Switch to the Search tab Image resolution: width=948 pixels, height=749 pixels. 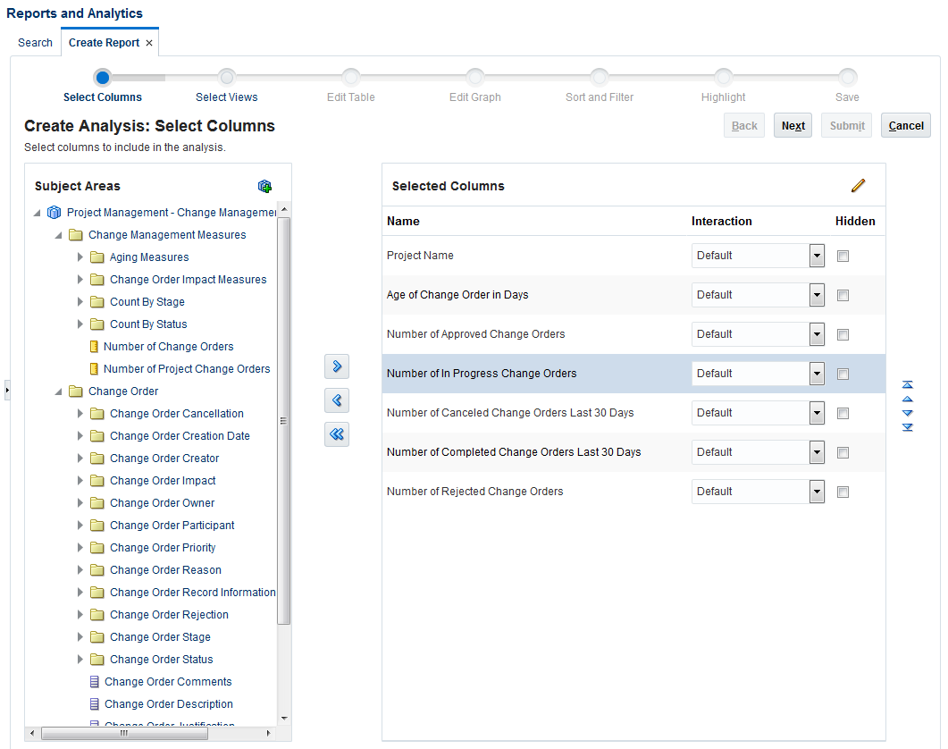click(x=35, y=43)
